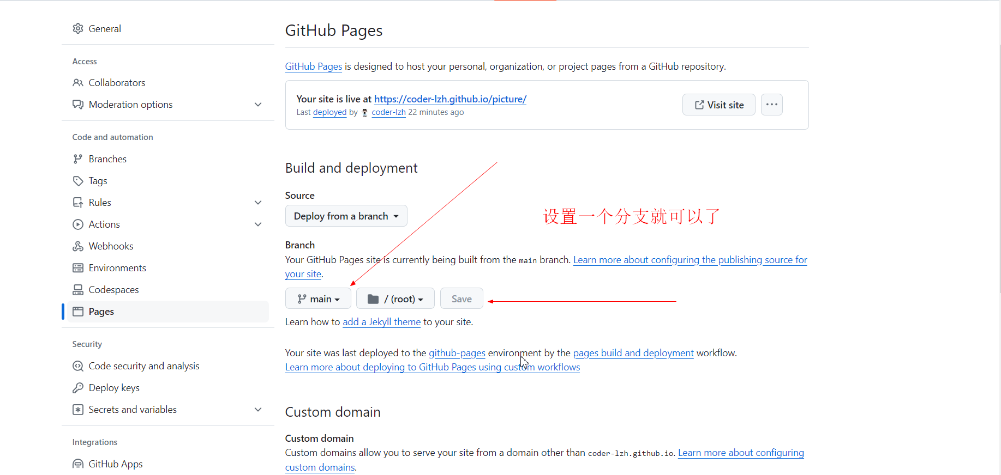Click Learn more about configuring publishing source

coord(690,260)
